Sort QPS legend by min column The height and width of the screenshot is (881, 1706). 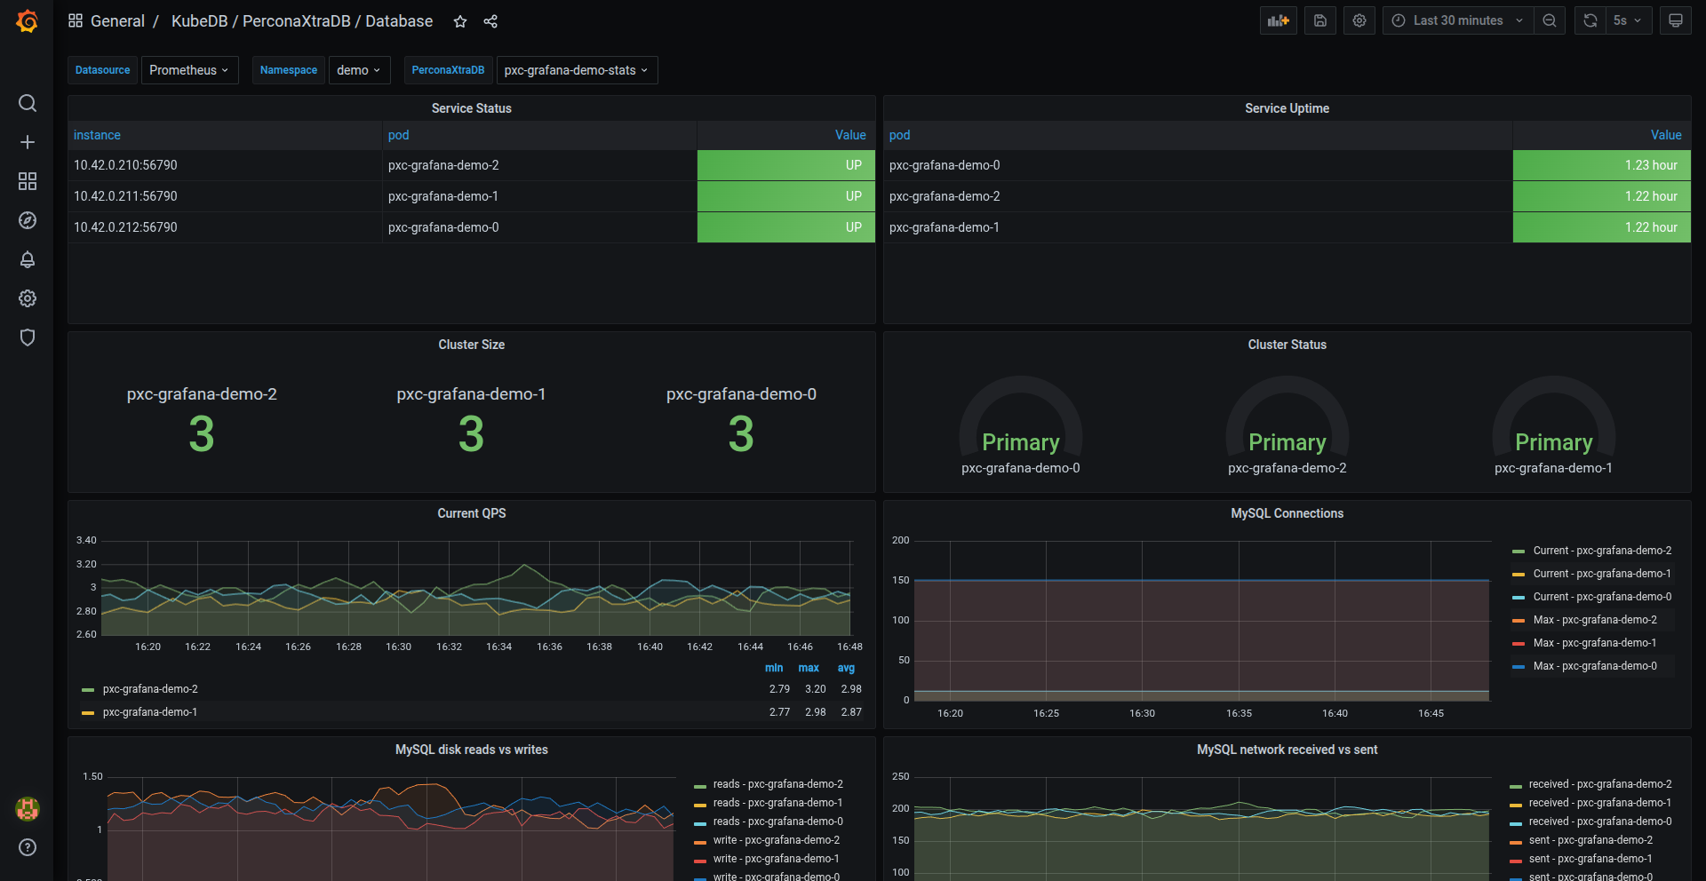774,668
